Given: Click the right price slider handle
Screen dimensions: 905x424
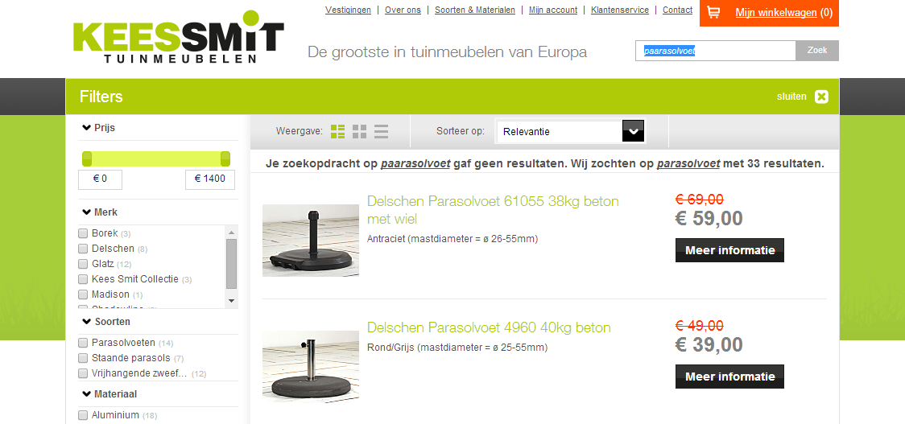Looking at the screenshot, I should (225, 158).
